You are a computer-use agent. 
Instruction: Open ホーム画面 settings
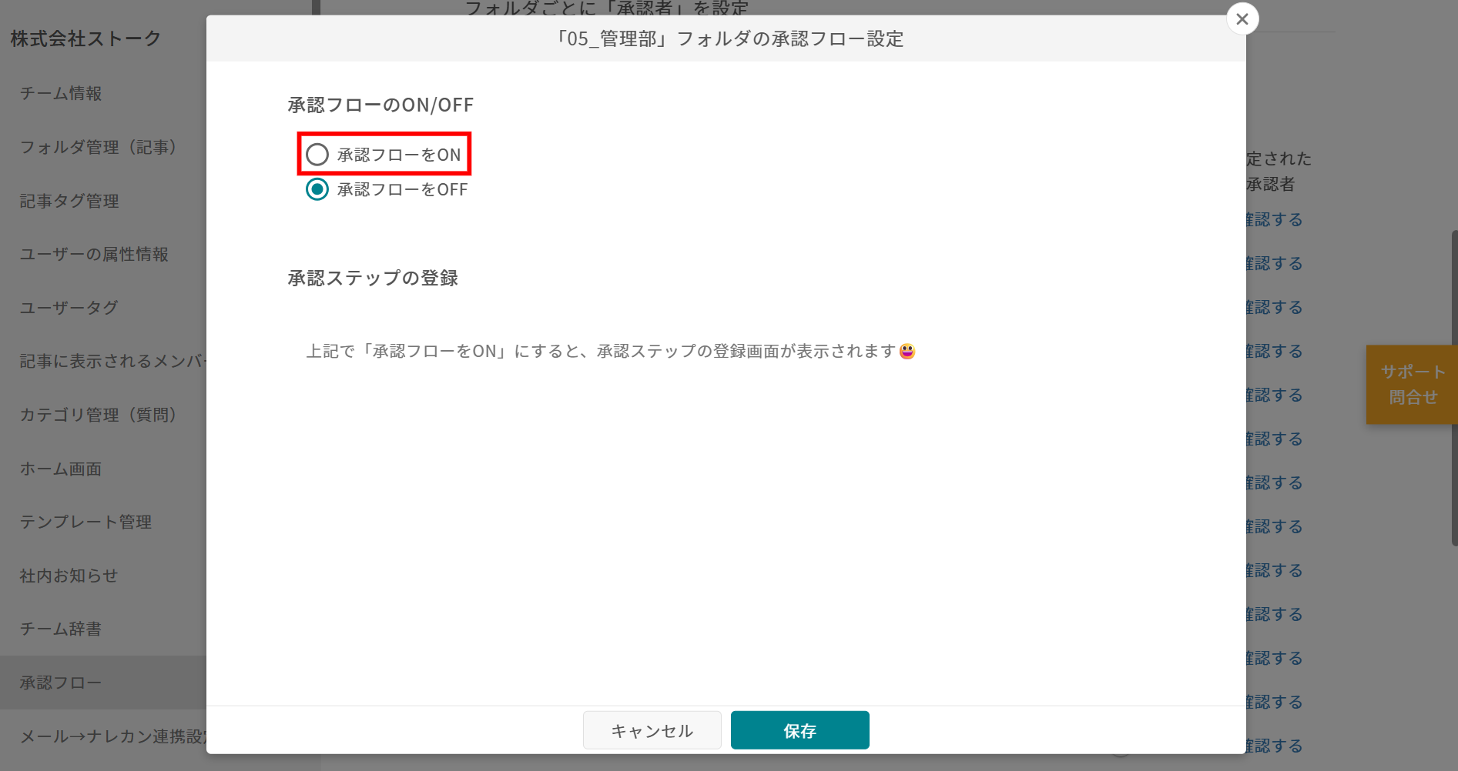point(61,469)
